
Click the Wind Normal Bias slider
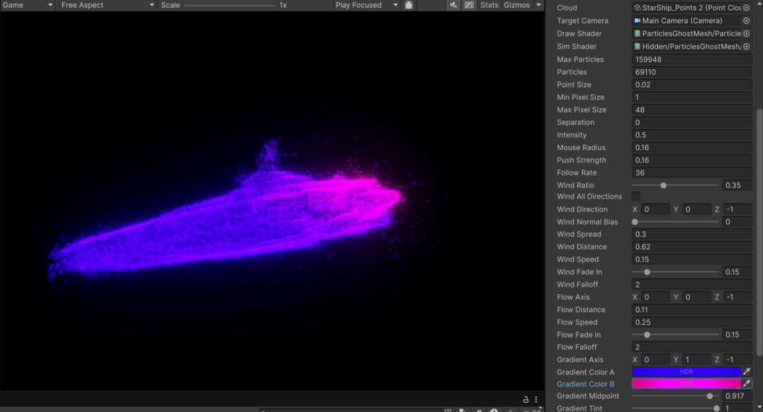pyautogui.click(x=675, y=222)
